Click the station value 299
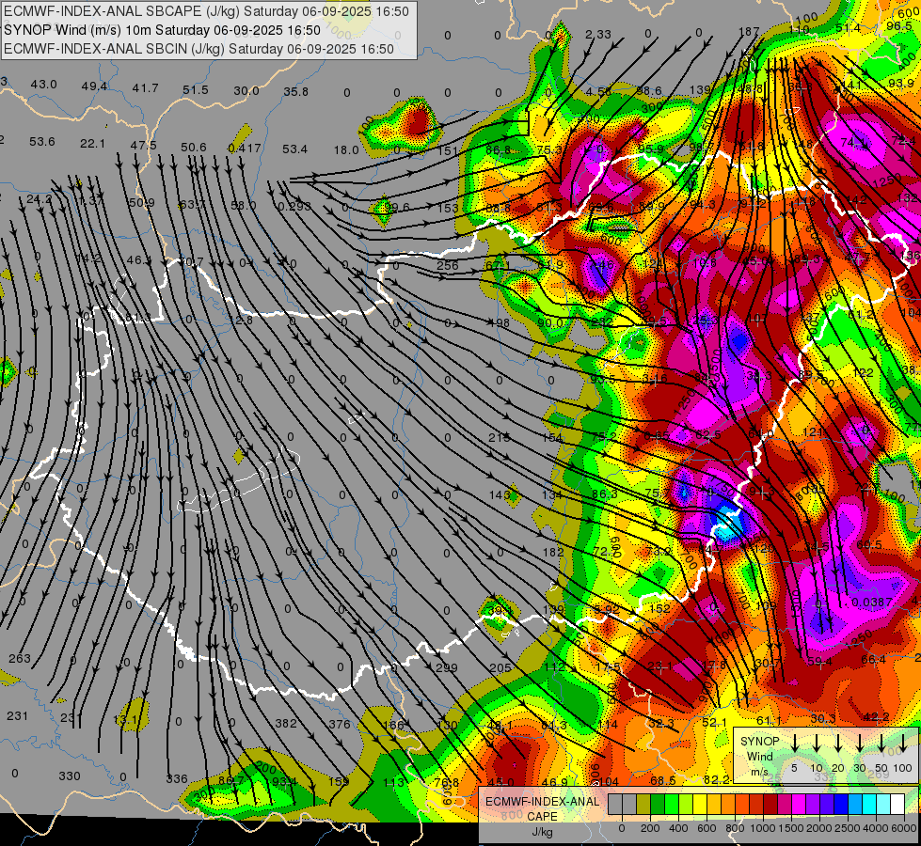 pos(447,667)
